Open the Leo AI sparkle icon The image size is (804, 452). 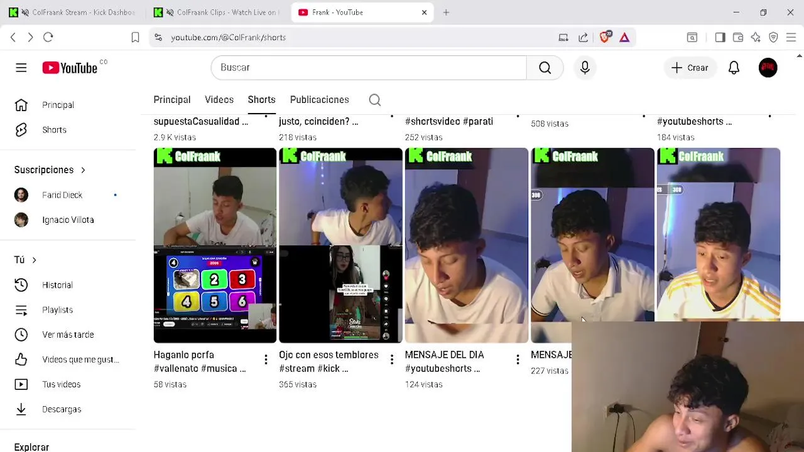(756, 38)
